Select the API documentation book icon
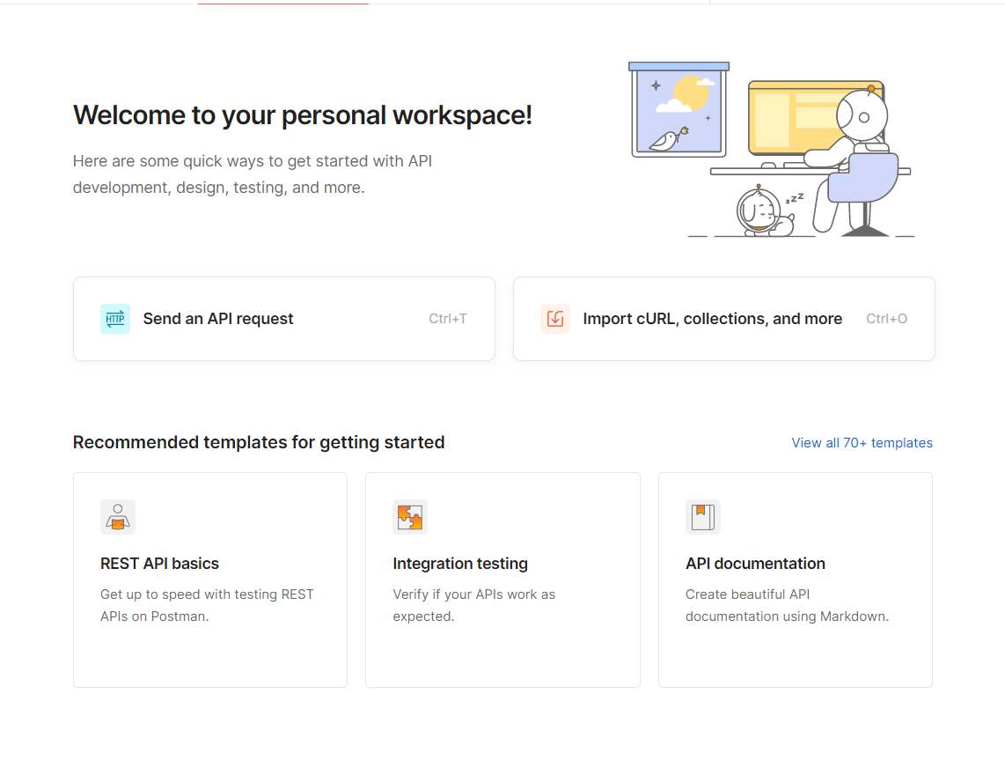Screen dimensions: 1005x768 (702, 517)
